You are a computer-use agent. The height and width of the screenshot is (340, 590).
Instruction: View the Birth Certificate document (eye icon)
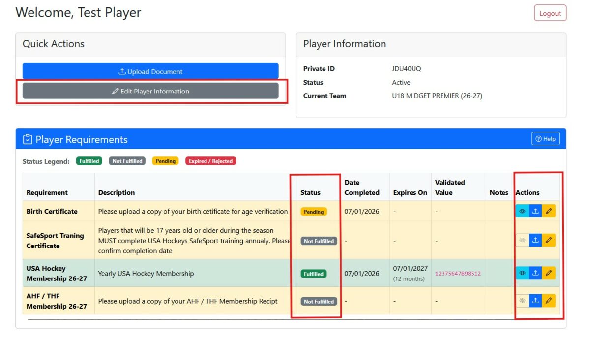point(522,211)
